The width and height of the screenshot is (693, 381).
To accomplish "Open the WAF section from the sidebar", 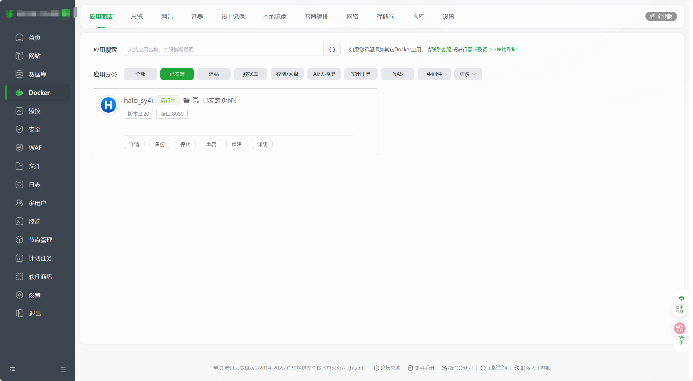I will [35, 147].
